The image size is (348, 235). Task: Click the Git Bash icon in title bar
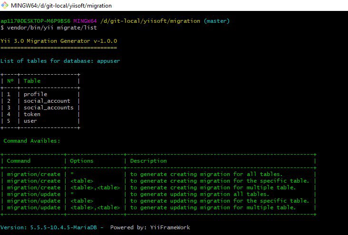tap(5, 5)
